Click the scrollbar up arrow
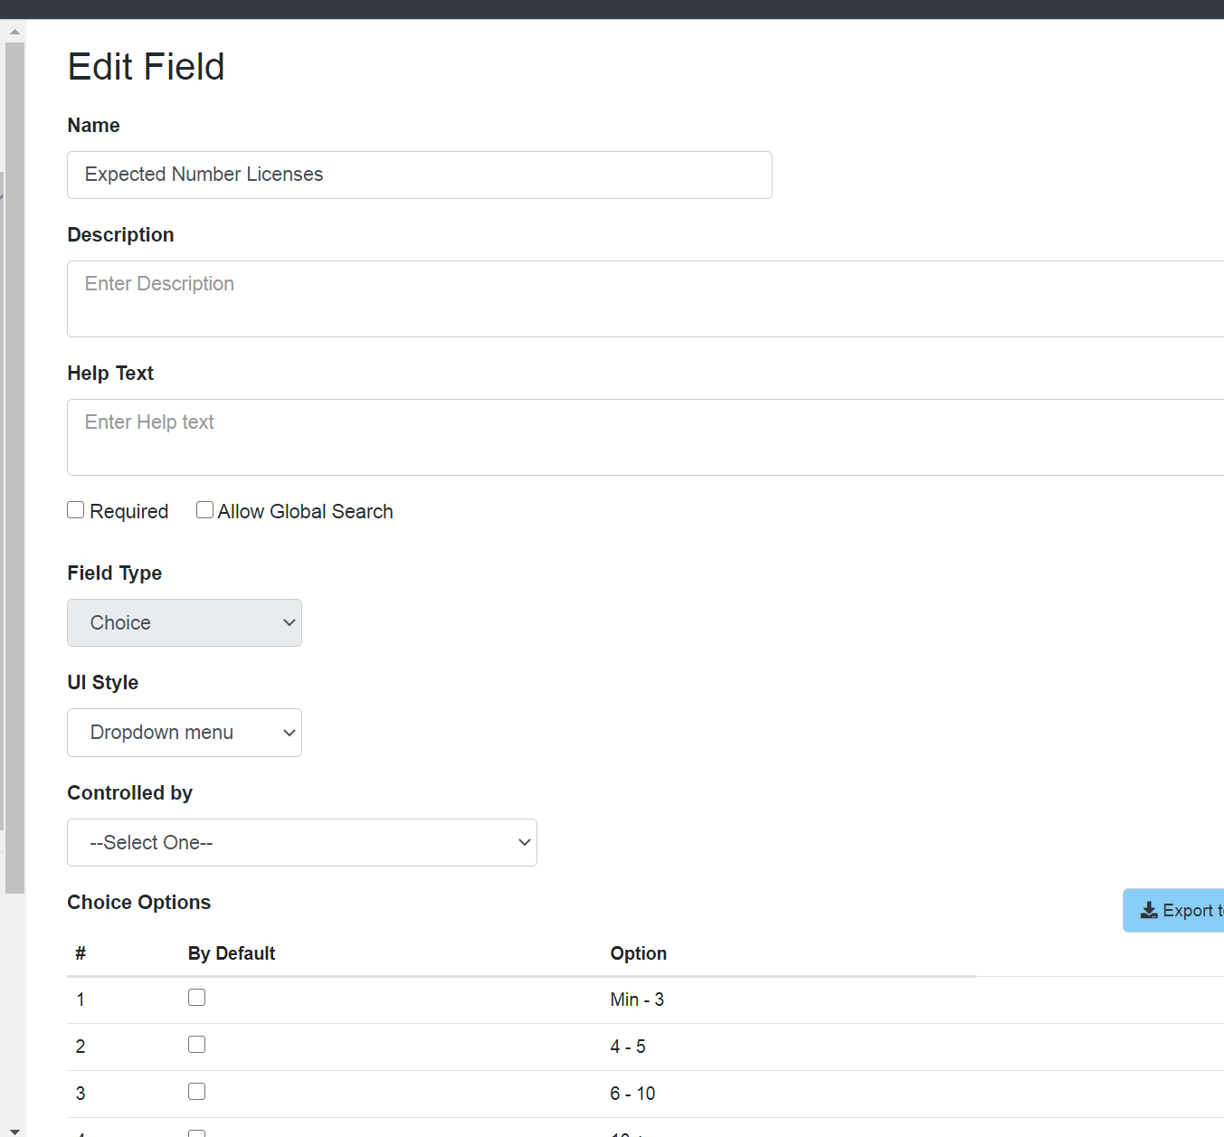1224x1137 pixels. [14, 32]
